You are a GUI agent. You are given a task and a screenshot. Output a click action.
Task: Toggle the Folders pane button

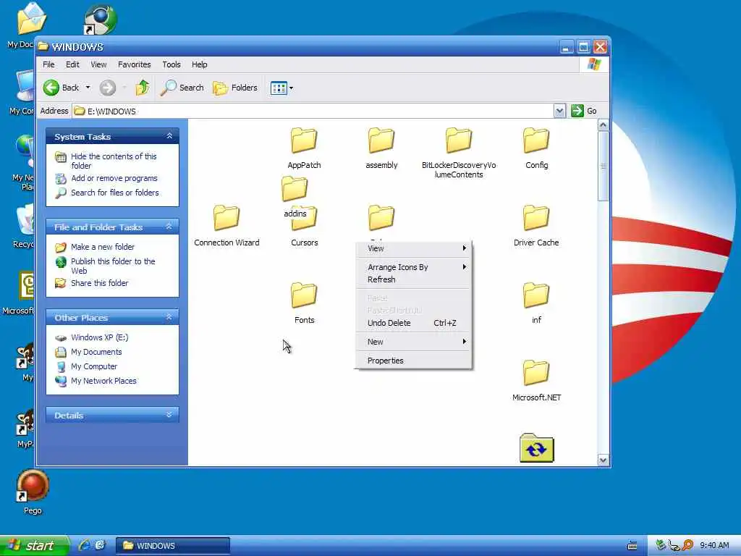tap(235, 88)
